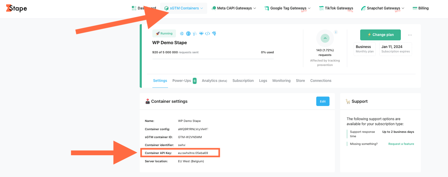Click the sGTM container ID GTM-W2VN5MM
This screenshot has width=448, height=177.
[190, 137]
